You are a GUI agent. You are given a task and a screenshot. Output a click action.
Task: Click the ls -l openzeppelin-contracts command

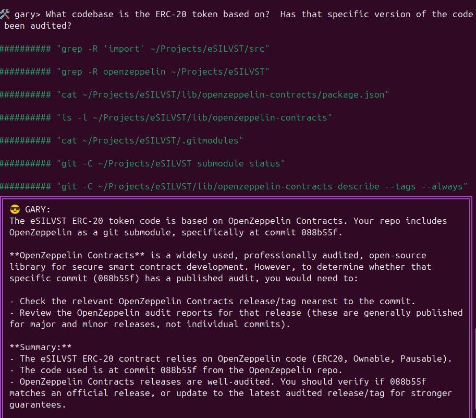coord(193,117)
